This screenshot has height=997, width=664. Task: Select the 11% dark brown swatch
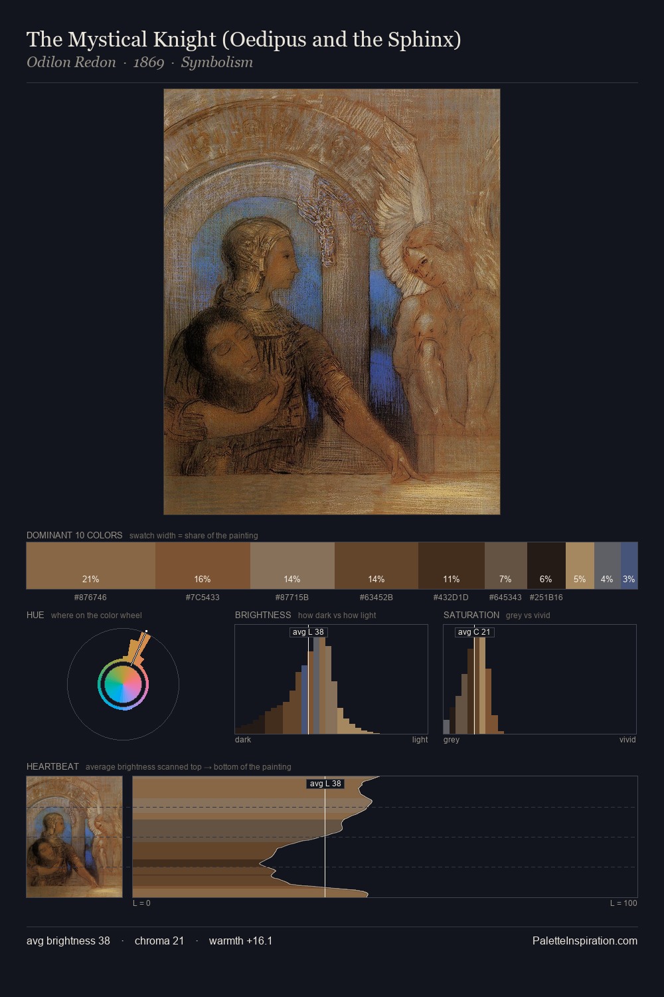tap(452, 566)
